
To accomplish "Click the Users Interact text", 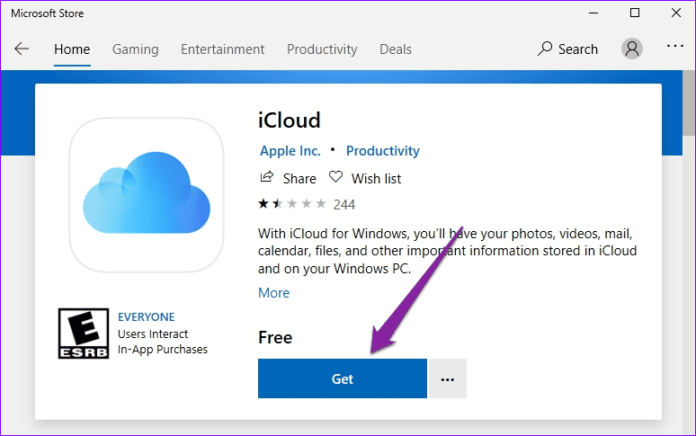I will [153, 334].
